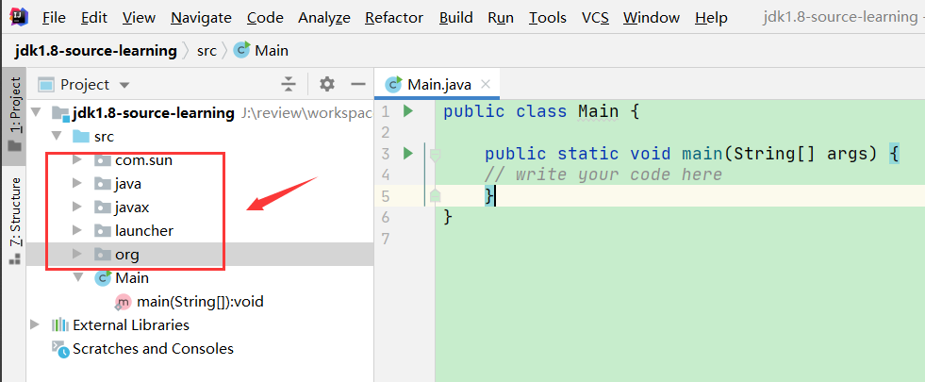The height and width of the screenshot is (382, 925).
Task: Select main(String[]):void in tree
Action: click(x=200, y=302)
